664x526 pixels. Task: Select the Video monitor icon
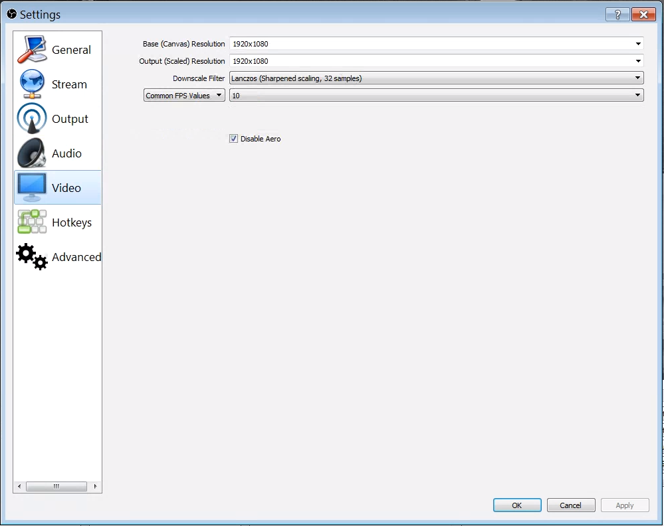click(x=32, y=187)
